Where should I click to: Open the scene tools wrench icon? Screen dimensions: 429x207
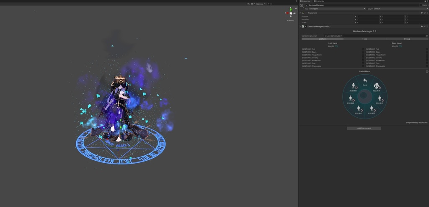[248, 4]
